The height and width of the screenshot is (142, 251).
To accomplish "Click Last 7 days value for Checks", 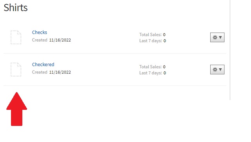I will point(165,41).
